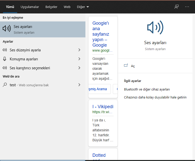Viewport: 195px width, 161px height.
Task: Click the Ses karıştırıcı seçenekleri speaker icon
Action: 5,68
